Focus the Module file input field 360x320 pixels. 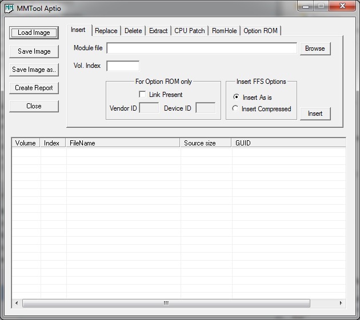coord(202,48)
